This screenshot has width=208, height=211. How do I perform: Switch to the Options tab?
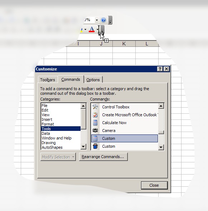click(93, 80)
